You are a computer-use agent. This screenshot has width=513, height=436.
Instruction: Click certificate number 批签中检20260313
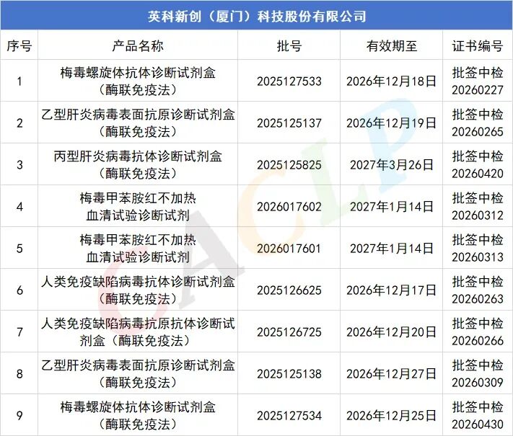tap(478, 249)
